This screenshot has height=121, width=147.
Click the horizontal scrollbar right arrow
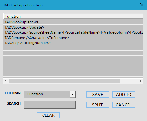[x=140, y=81]
